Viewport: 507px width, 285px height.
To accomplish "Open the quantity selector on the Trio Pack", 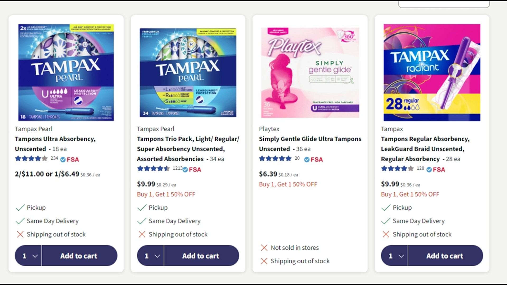I will point(150,255).
